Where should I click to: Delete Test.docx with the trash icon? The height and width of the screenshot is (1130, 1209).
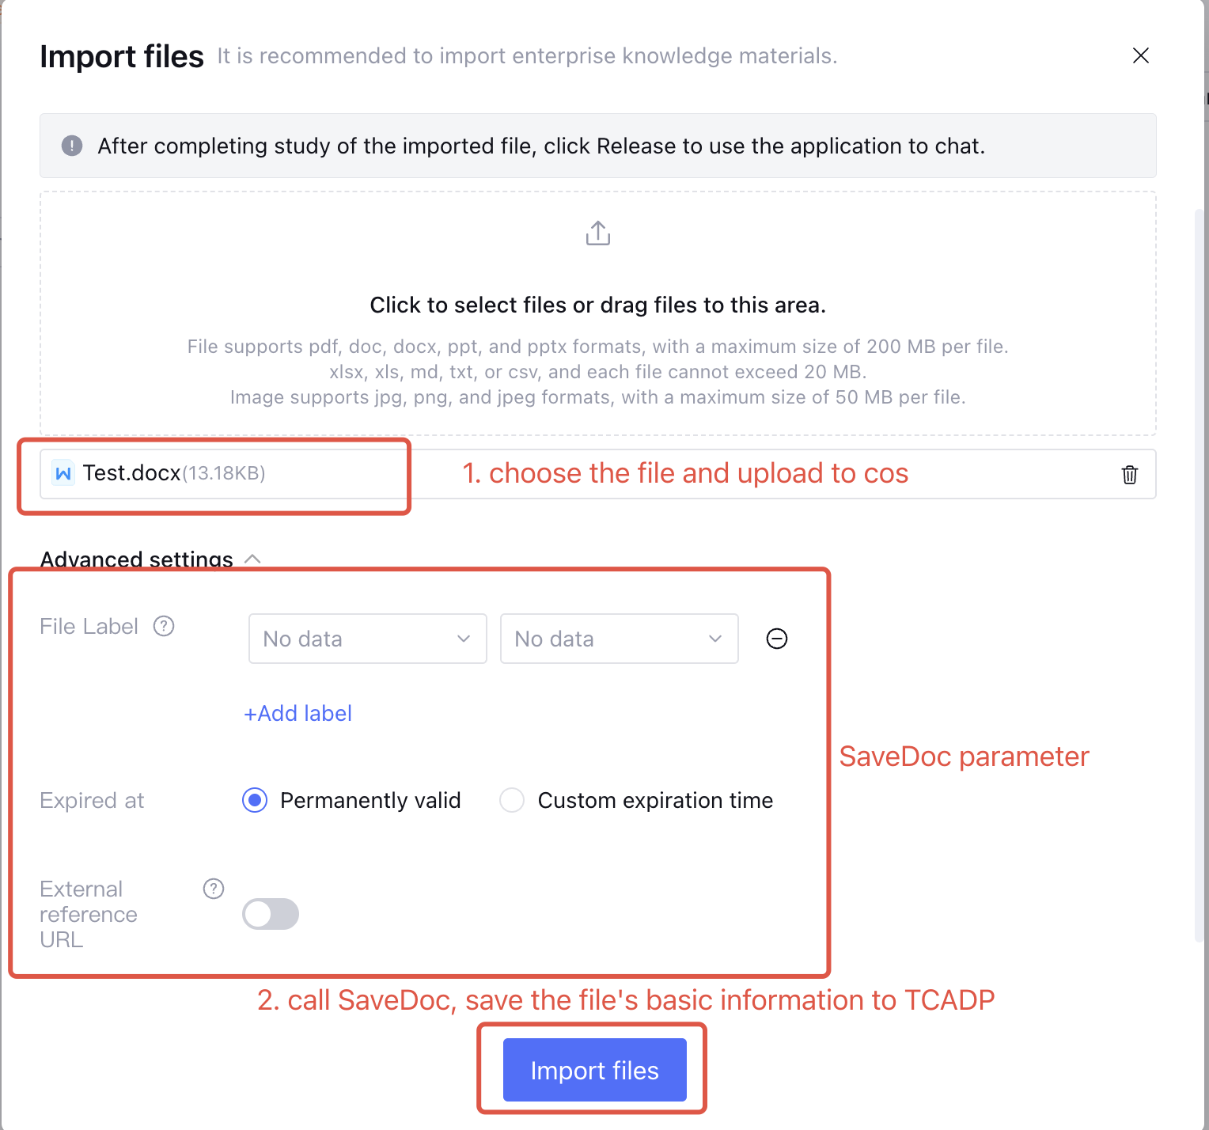(1129, 474)
